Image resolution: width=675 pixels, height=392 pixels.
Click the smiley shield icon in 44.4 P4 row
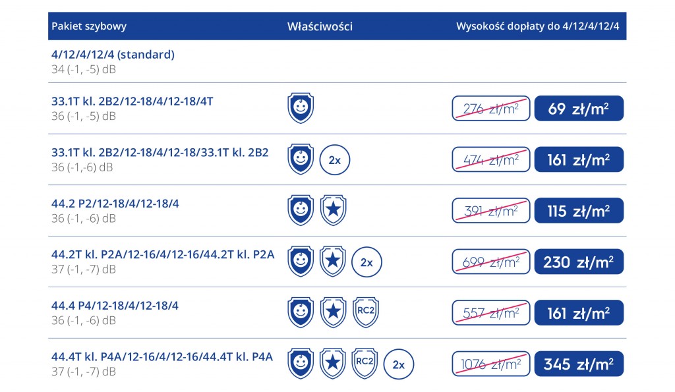301,312
